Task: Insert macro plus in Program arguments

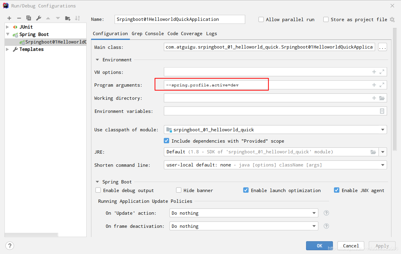Action: (x=374, y=85)
